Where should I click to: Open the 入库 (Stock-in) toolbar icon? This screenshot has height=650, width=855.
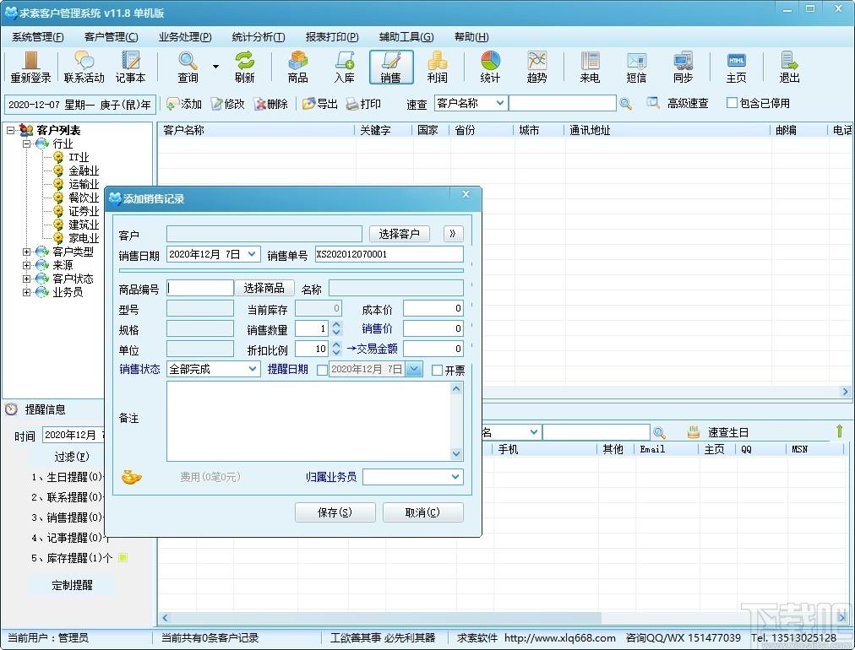pos(344,67)
